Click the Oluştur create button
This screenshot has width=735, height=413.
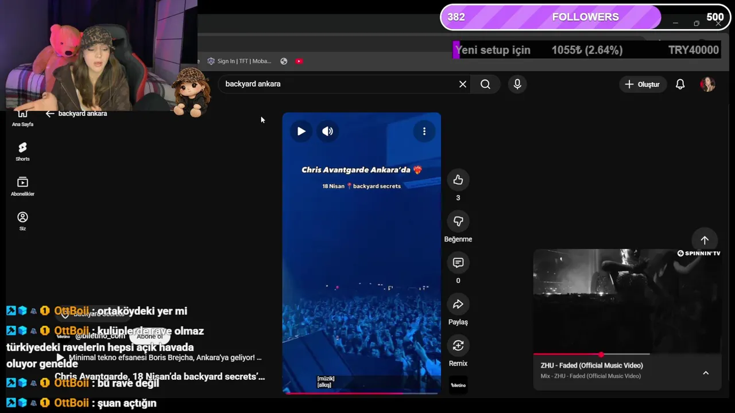tap(643, 84)
